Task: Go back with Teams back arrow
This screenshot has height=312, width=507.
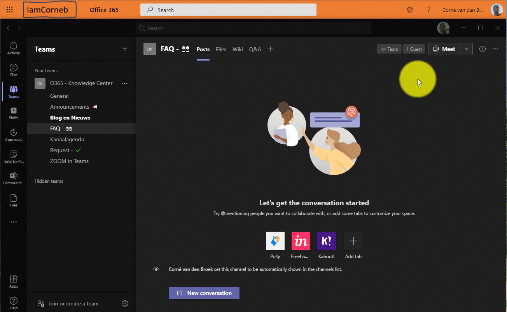Action: (8, 28)
